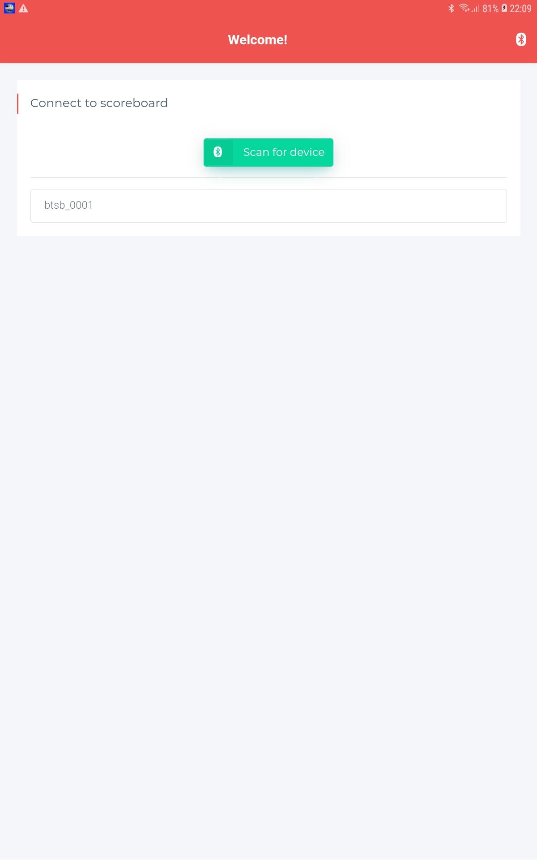Tap the Welcome! title text
The height and width of the screenshot is (860, 537).
coord(258,40)
